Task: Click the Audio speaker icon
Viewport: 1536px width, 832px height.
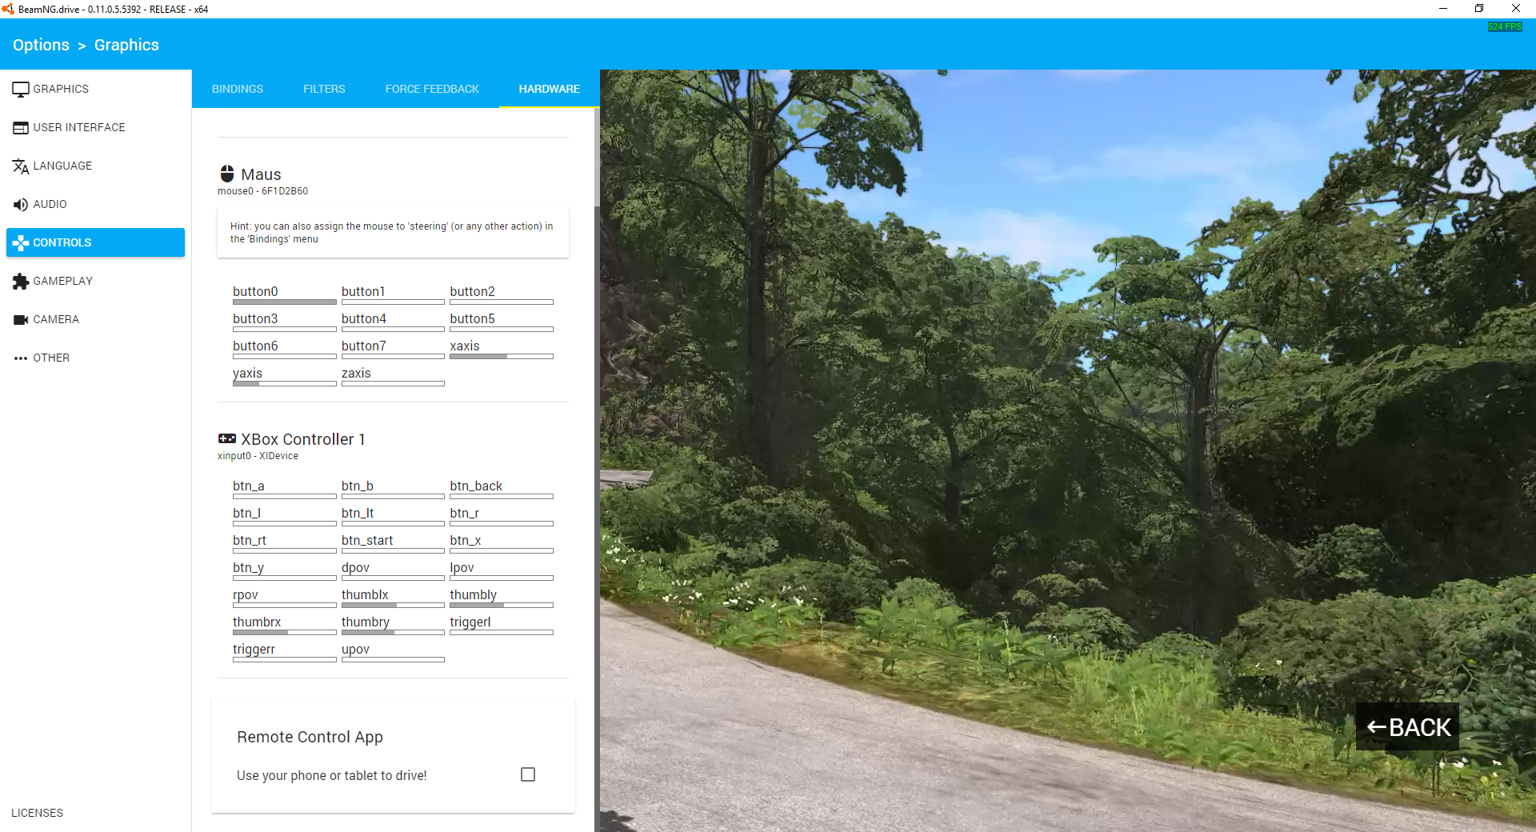Action: [21, 204]
